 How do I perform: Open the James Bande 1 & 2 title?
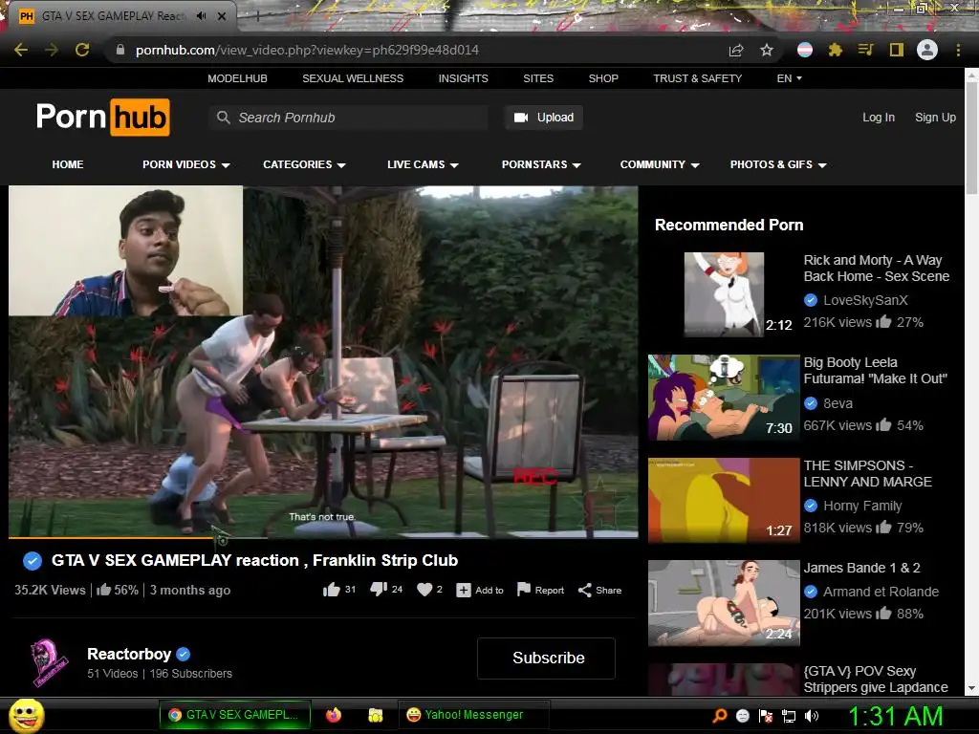(861, 568)
